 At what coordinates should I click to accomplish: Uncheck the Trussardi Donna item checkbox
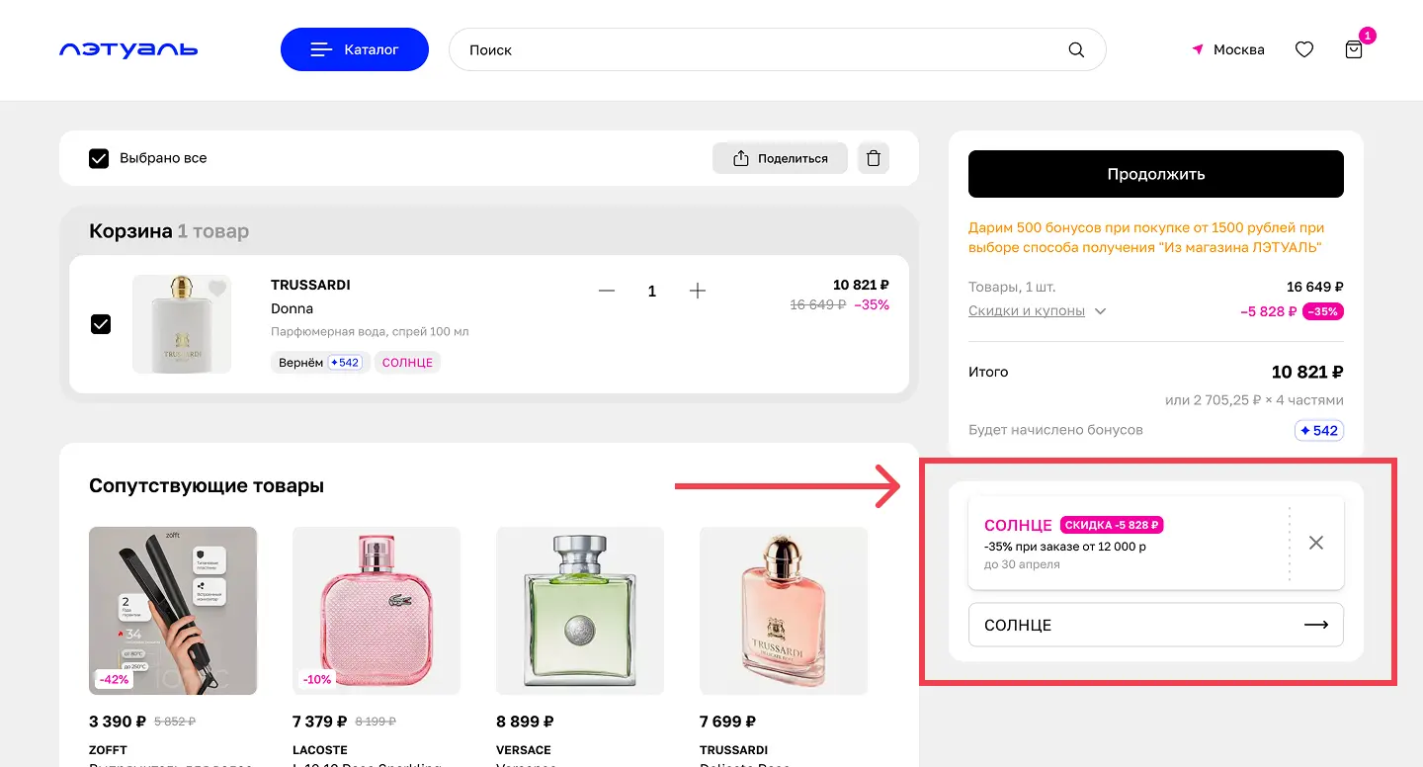101,324
